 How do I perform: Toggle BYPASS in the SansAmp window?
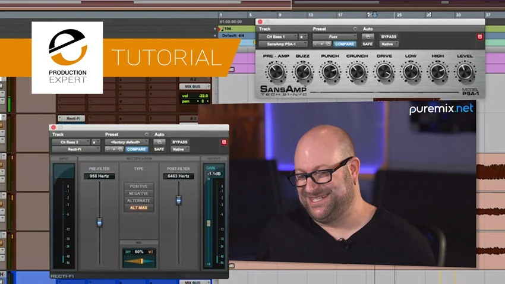pos(389,37)
